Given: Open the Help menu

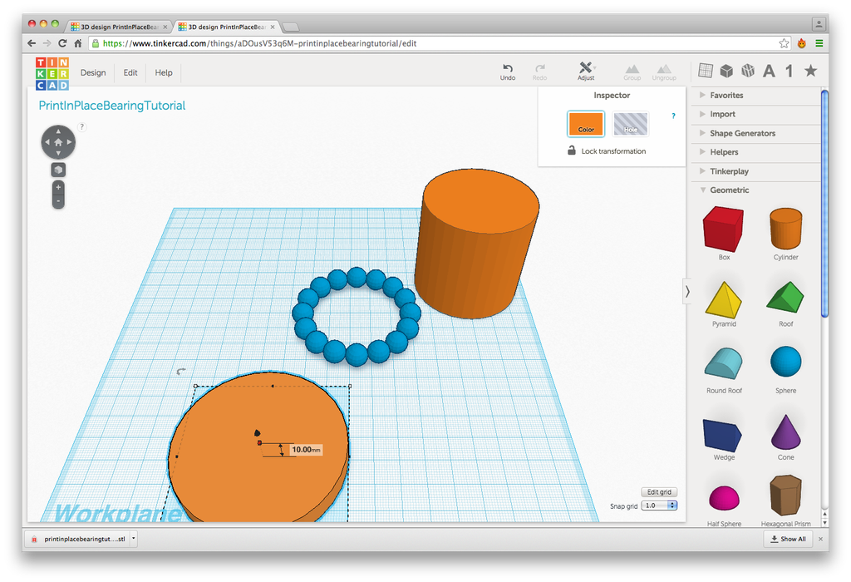Looking at the screenshot, I should [164, 73].
